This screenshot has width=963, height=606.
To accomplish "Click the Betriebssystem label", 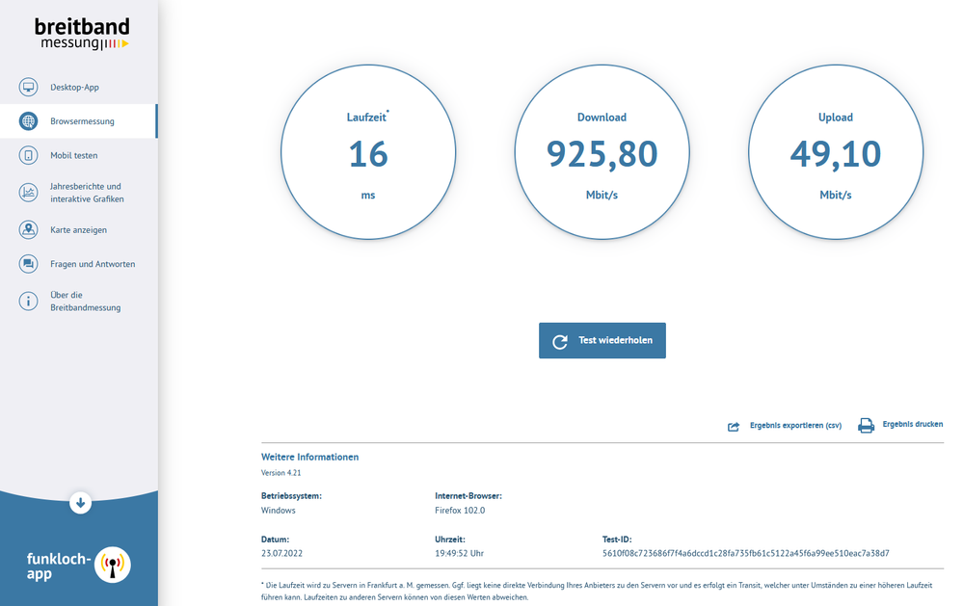I will tap(291, 495).
